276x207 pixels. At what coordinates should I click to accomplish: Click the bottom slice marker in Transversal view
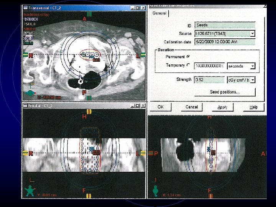point(89,98)
